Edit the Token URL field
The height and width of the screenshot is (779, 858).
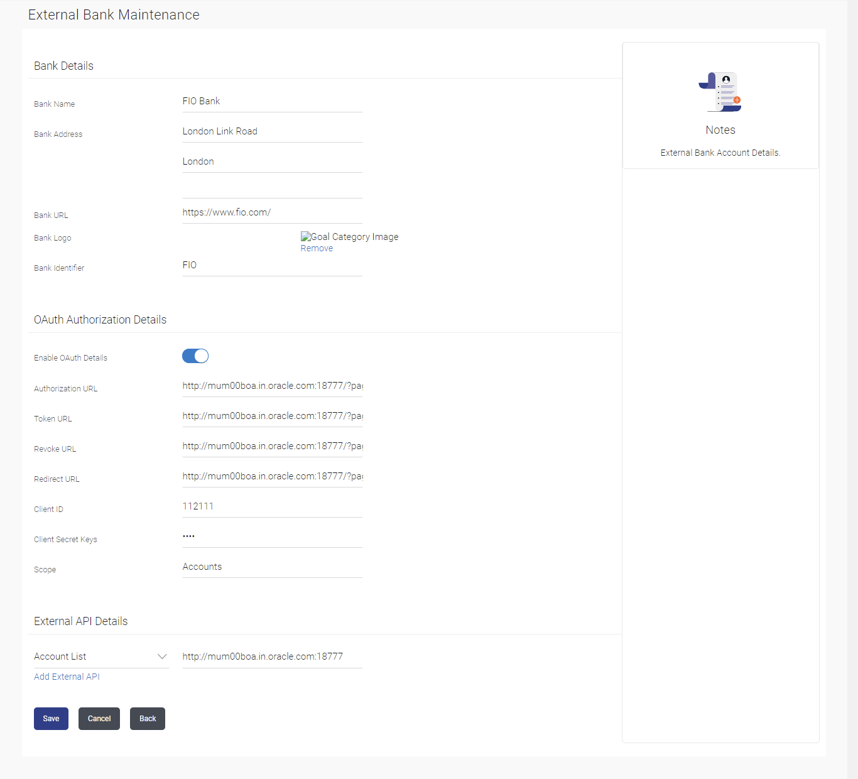pos(273,416)
